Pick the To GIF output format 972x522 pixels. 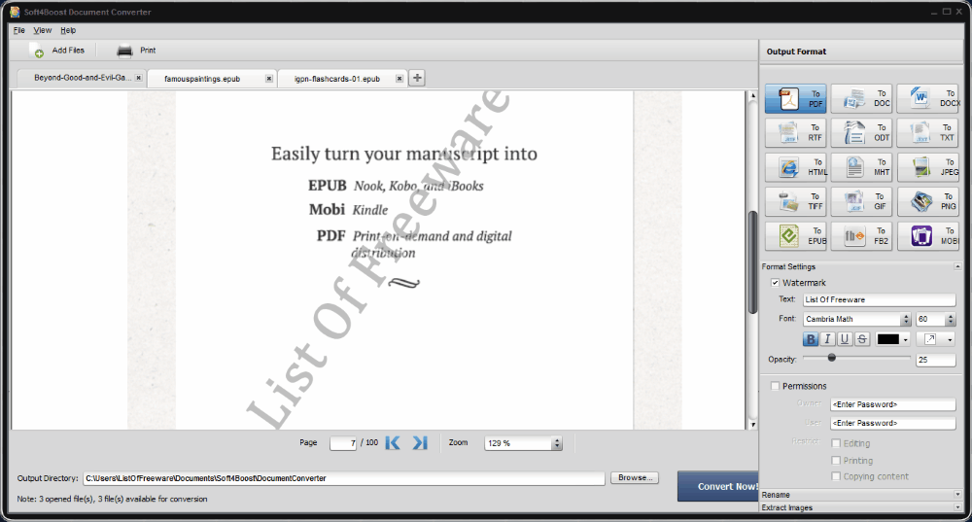tap(861, 201)
